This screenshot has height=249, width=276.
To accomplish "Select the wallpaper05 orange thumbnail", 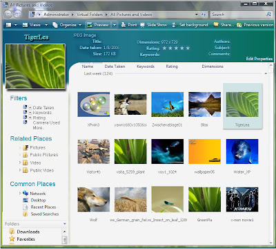I will [204, 151].
